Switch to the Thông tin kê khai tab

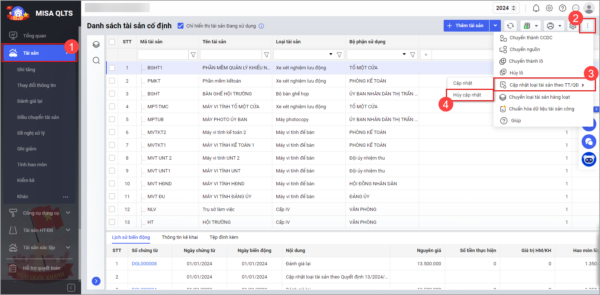pos(179,237)
